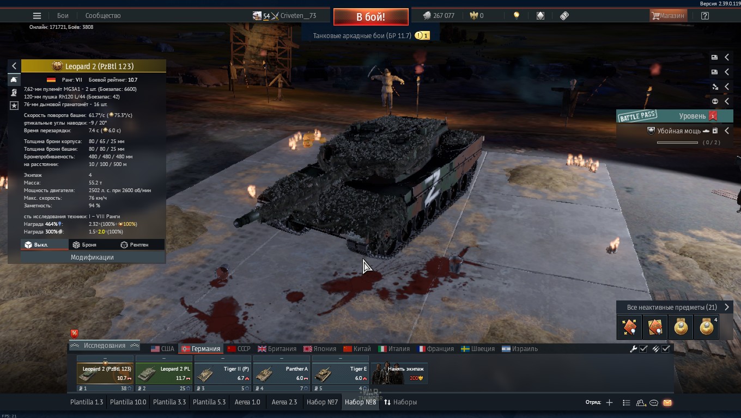Image resolution: width=741 pixels, height=418 pixels.
Task: Open the Магазин shop button
Action: [x=668, y=16]
